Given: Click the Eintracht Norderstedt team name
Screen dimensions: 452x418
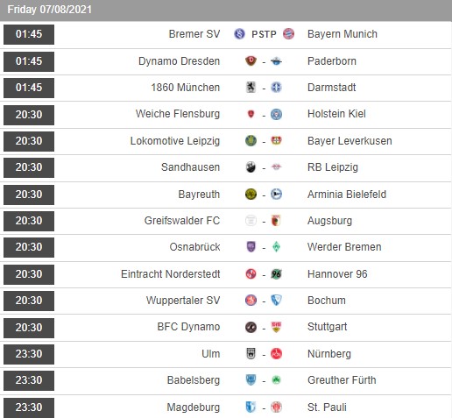Looking at the screenshot, I should (x=171, y=274).
